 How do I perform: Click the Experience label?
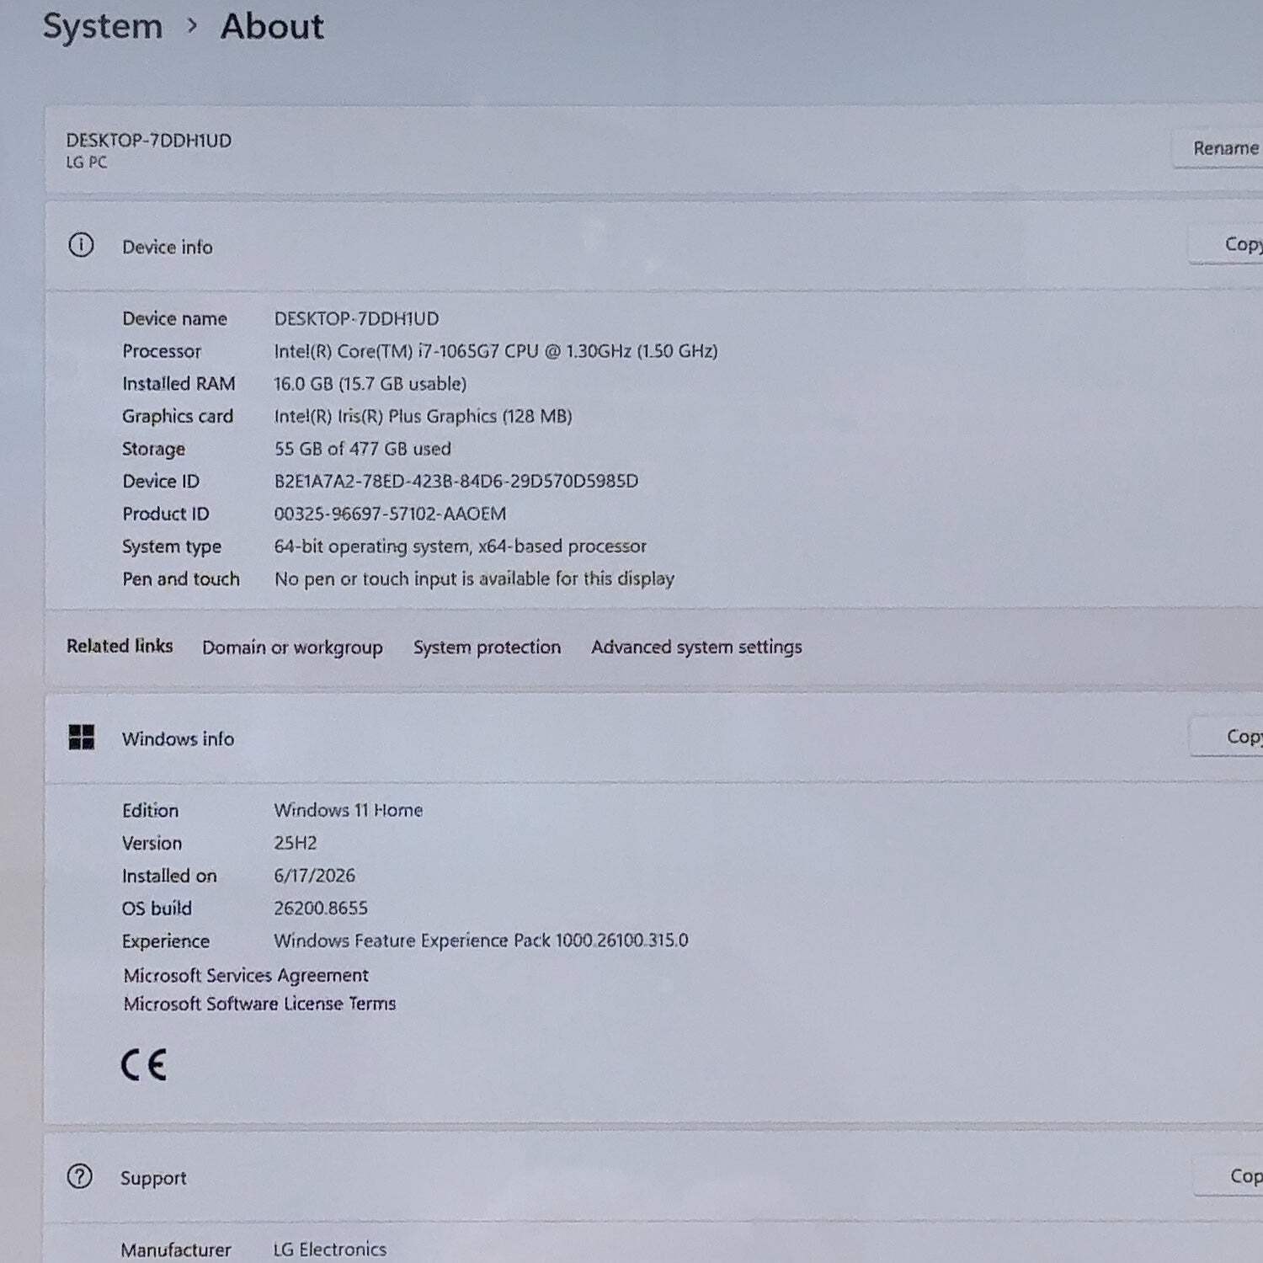166,941
